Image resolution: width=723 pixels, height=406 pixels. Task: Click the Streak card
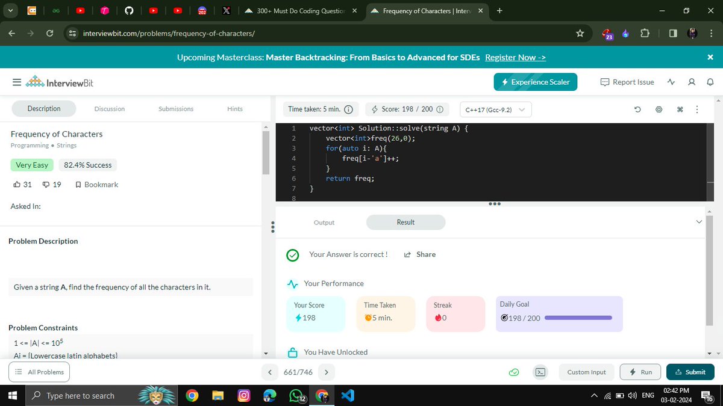[455, 314]
